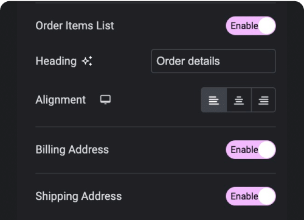The height and width of the screenshot is (220, 304).
Task: Turn off the Shipping Address switch
Action: click(x=251, y=196)
